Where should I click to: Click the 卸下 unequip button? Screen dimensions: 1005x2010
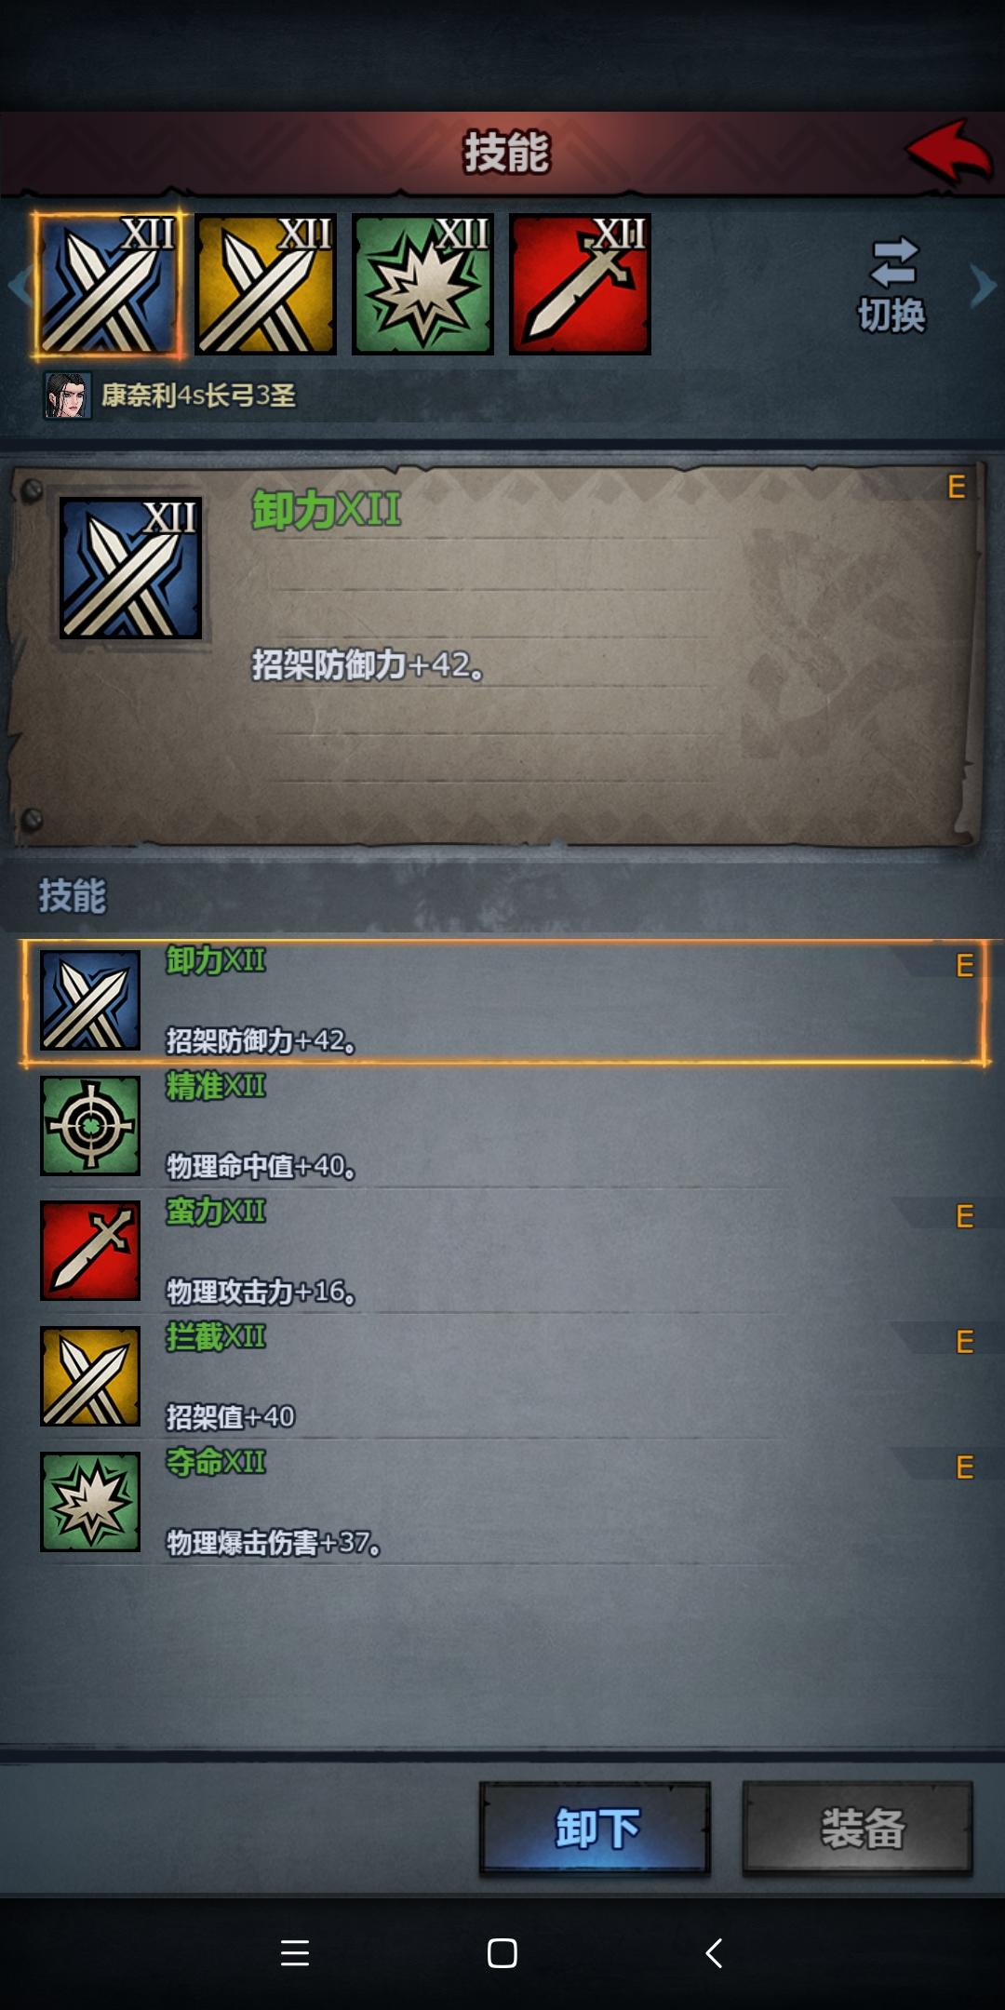click(x=596, y=1829)
